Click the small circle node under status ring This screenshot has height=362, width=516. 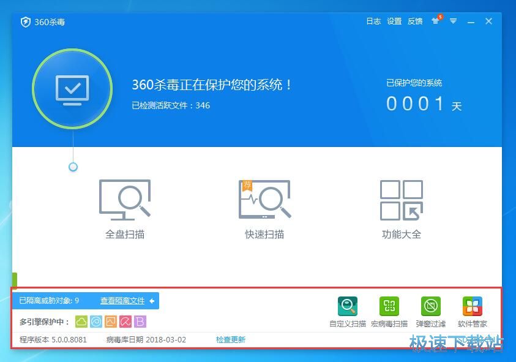[x=73, y=167]
